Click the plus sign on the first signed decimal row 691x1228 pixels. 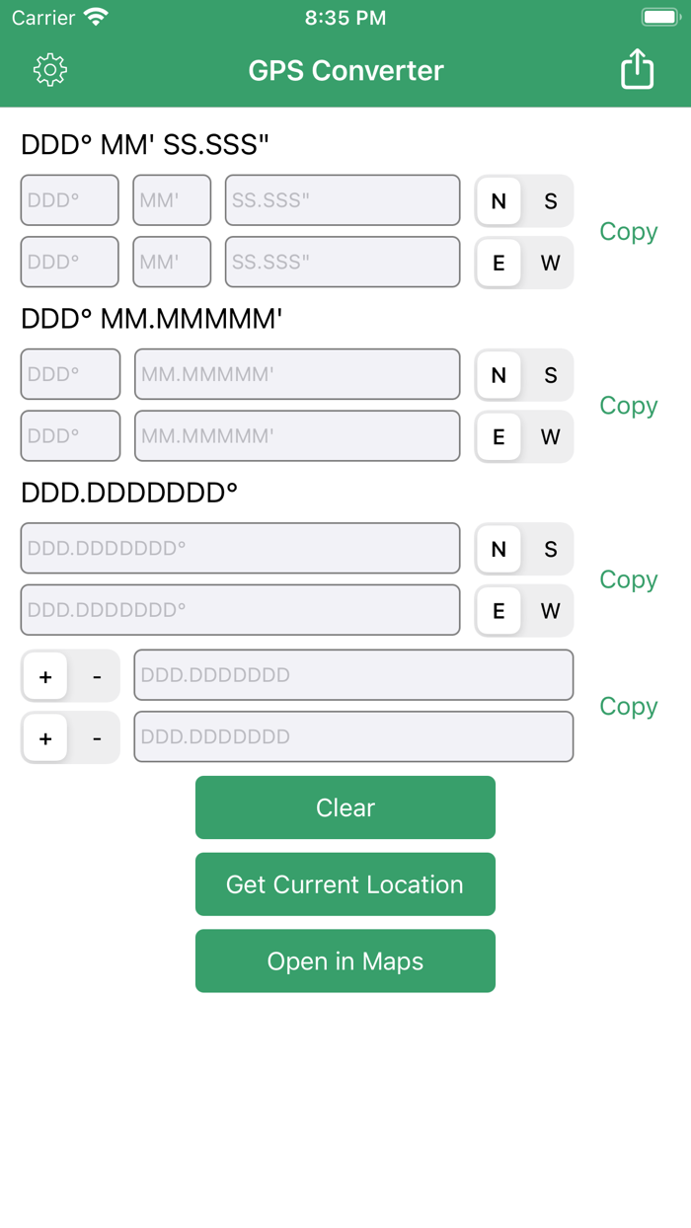pos(44,676)
